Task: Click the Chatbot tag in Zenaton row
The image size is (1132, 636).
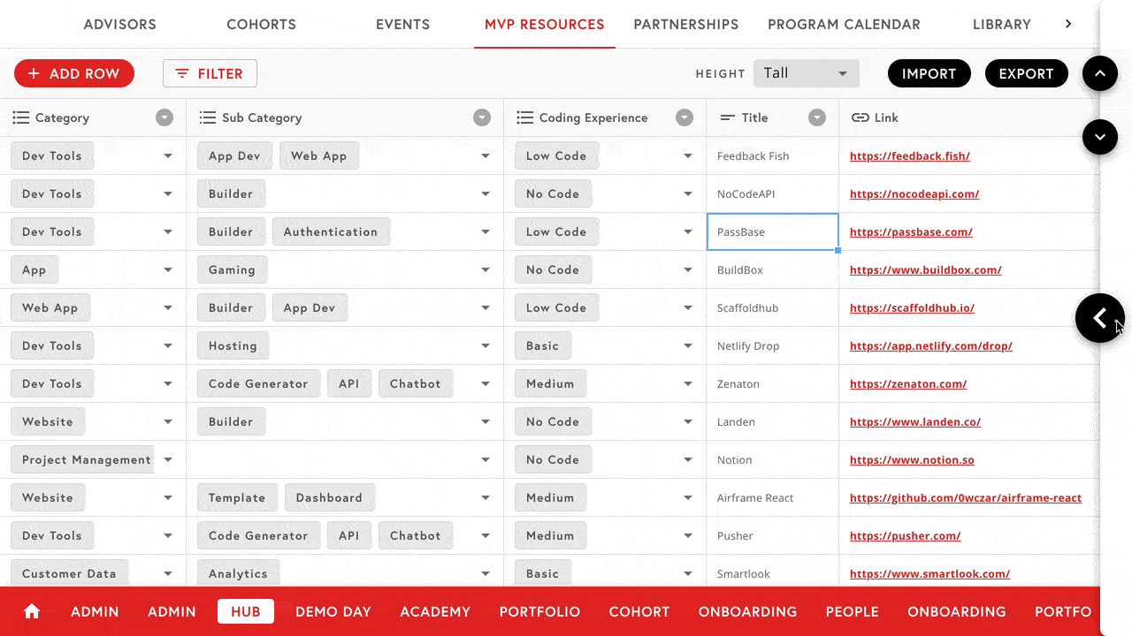Action: [416, 384]
